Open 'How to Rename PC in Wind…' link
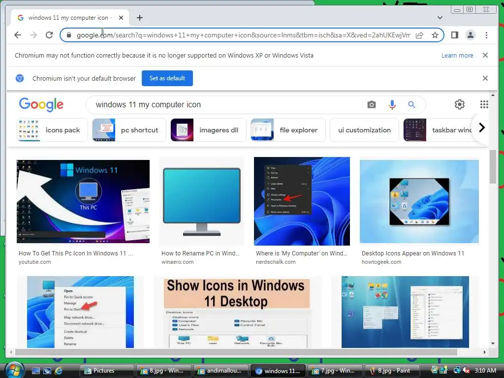Viewport: 504px width, 378px height. point(200,253)
